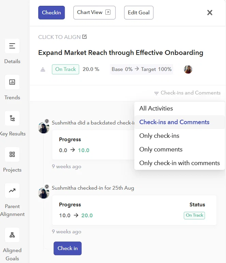Open the Parent Alignment icon
Viewport: 226px width, 263px height.
(x=12, y=191)
